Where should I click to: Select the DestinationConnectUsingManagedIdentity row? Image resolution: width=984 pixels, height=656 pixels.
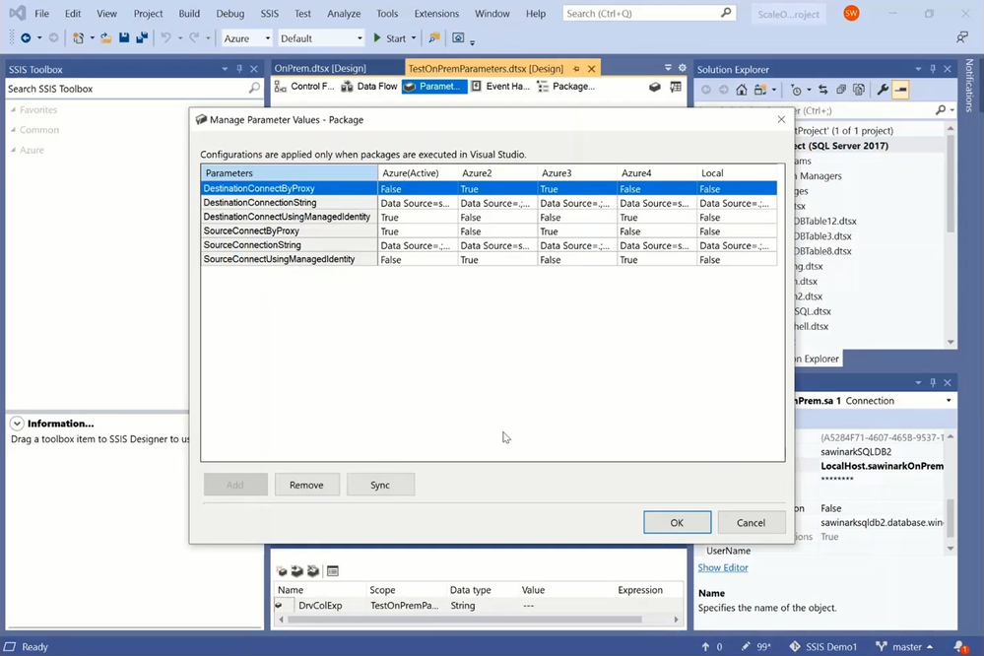(x=489, y=218)
